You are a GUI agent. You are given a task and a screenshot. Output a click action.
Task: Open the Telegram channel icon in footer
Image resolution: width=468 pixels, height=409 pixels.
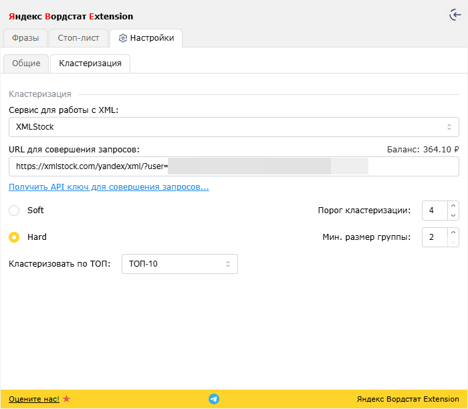(214, 399)
